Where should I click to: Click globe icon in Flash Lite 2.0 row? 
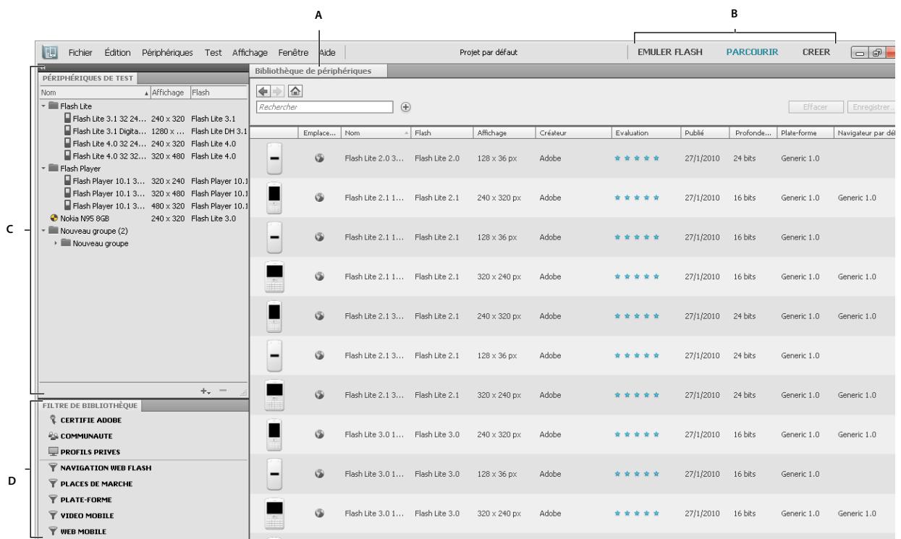(318, 158)
